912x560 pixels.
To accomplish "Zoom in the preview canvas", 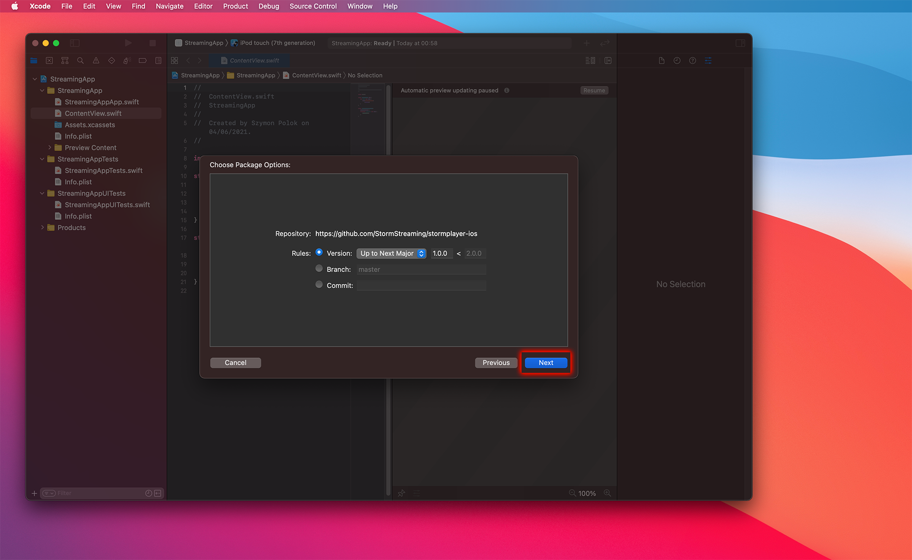I will click(607, 493).
